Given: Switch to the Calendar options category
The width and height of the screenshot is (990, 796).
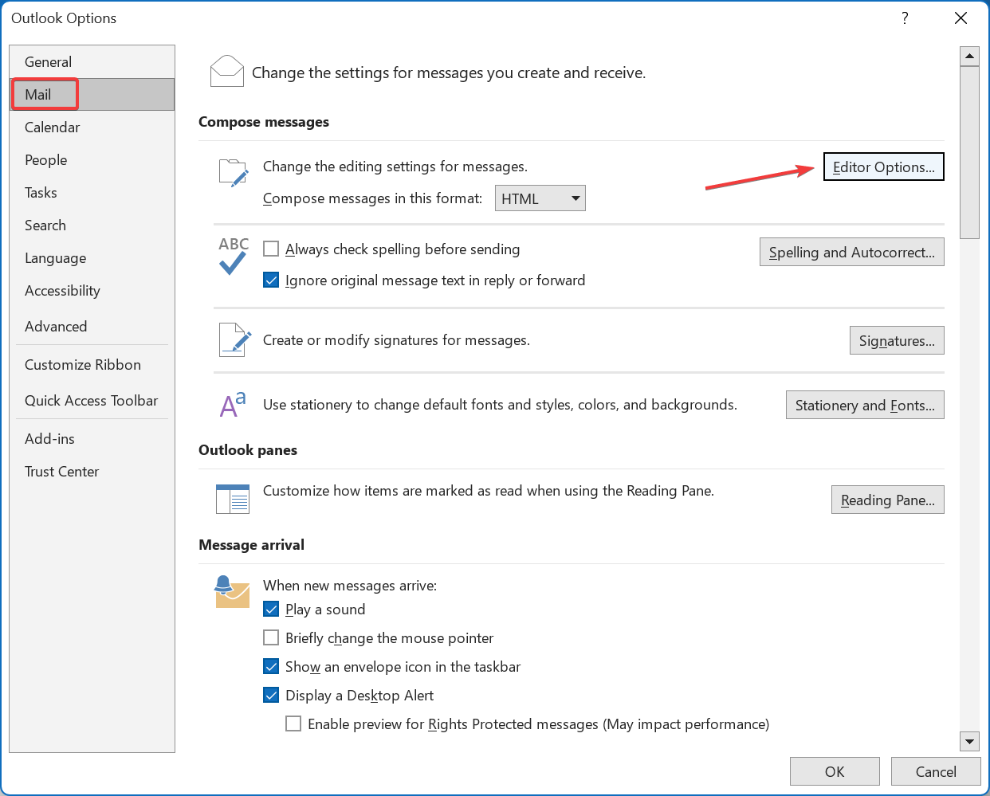Looking at the screenshot, I should tap(53, 127).
